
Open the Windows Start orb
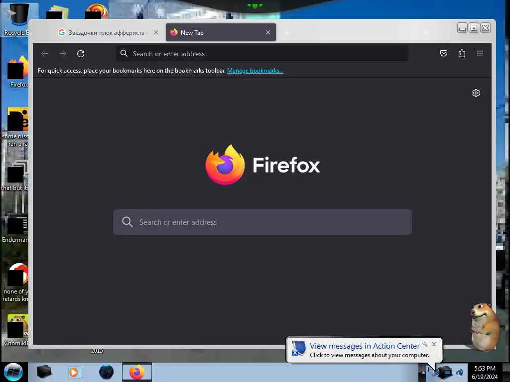[13, 372]
